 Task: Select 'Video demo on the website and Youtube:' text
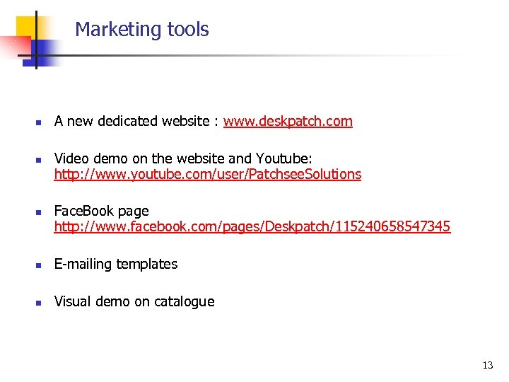click(x=183, y=158)
